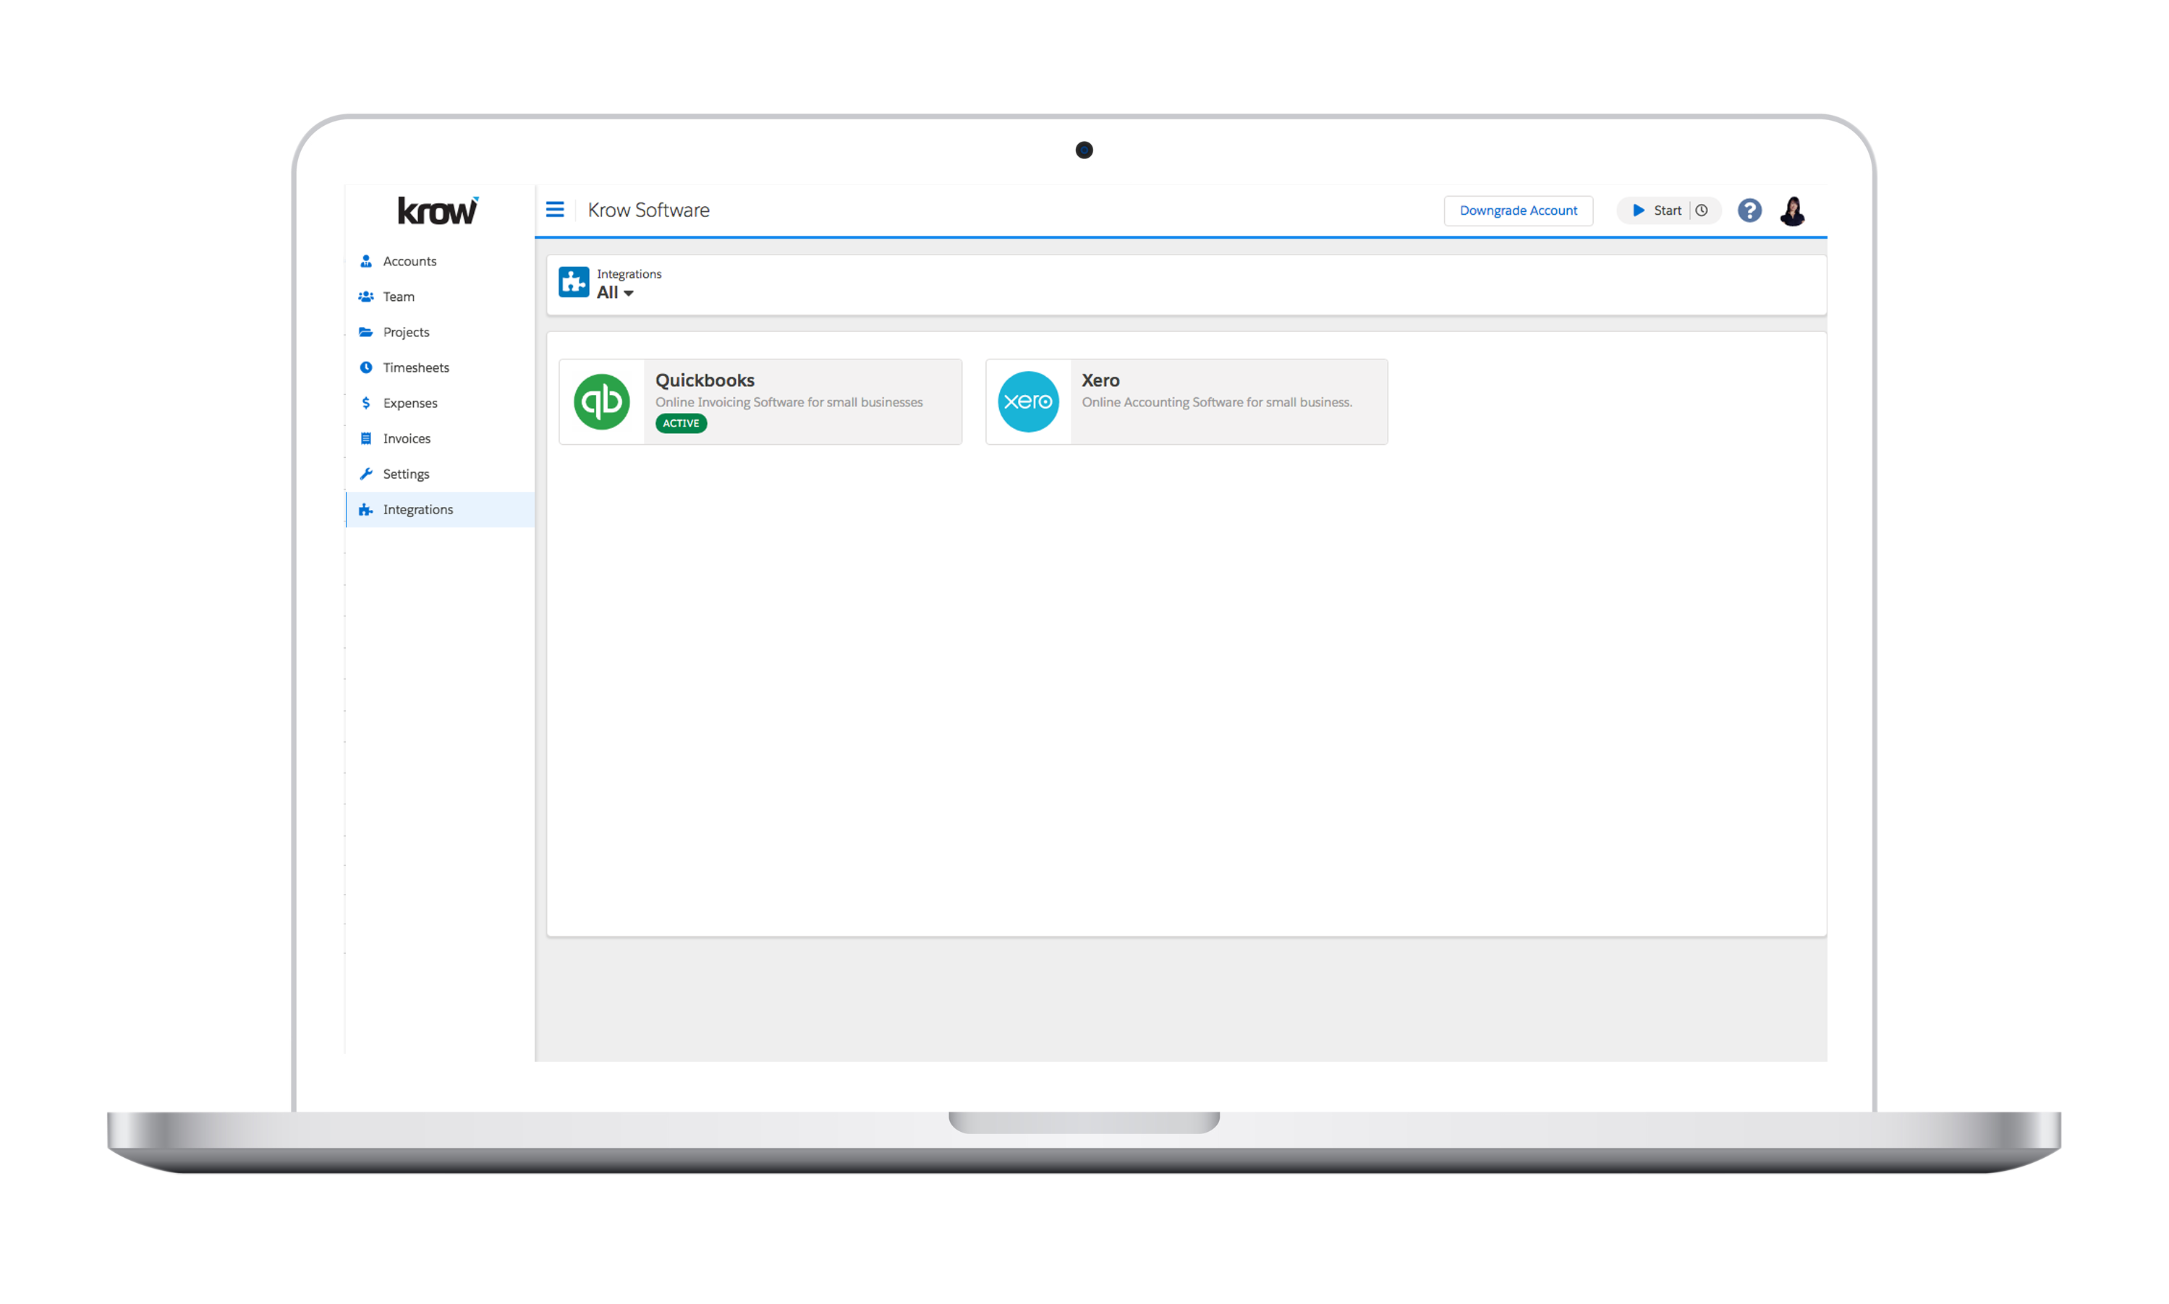
Task: Open Settings from the sidebar
Action: click(406, 474)
